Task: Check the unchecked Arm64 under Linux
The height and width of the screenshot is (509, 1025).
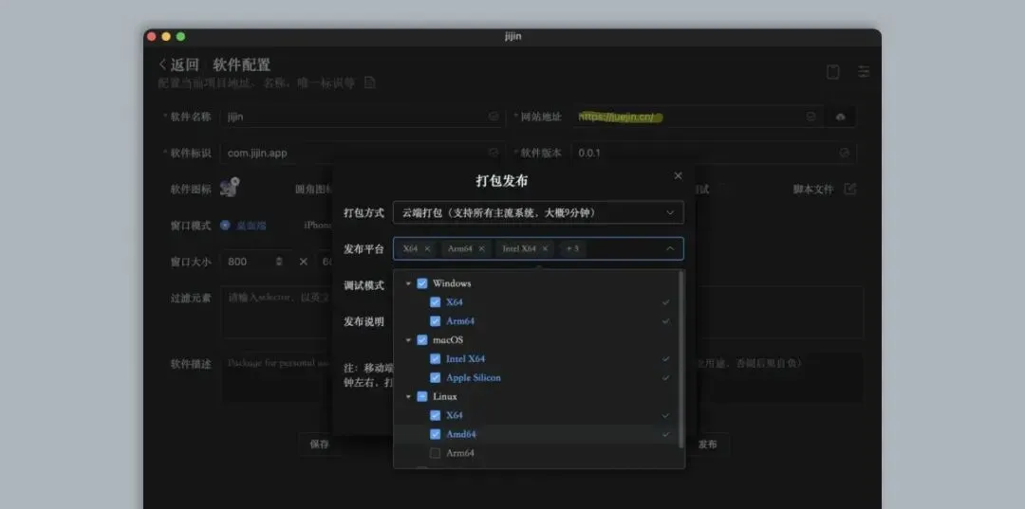Action: tap(436, 453)
